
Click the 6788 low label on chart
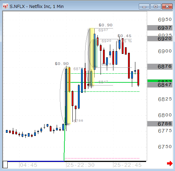(78, 121)
